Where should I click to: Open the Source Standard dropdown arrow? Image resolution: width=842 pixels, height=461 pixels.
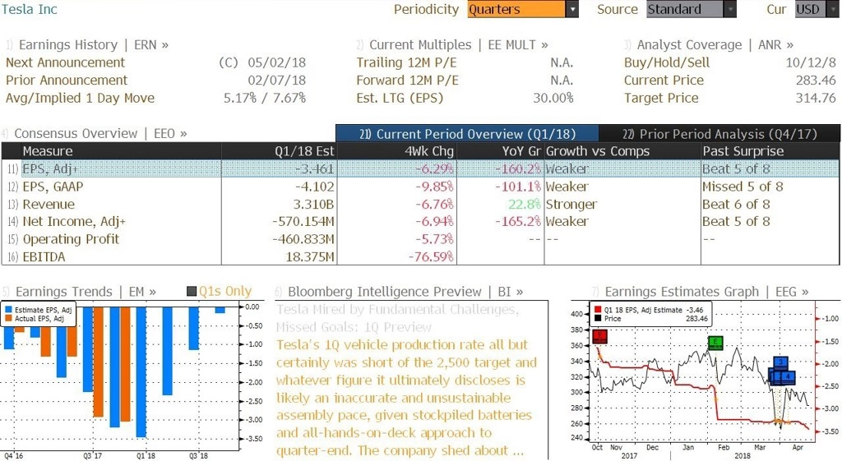tap(730, 9)
